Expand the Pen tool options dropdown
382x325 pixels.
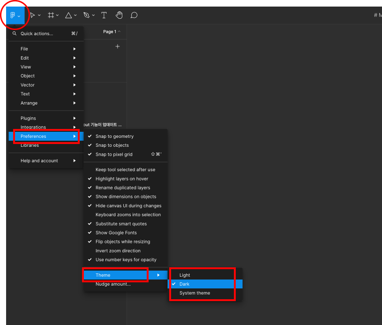click(93, 15)
